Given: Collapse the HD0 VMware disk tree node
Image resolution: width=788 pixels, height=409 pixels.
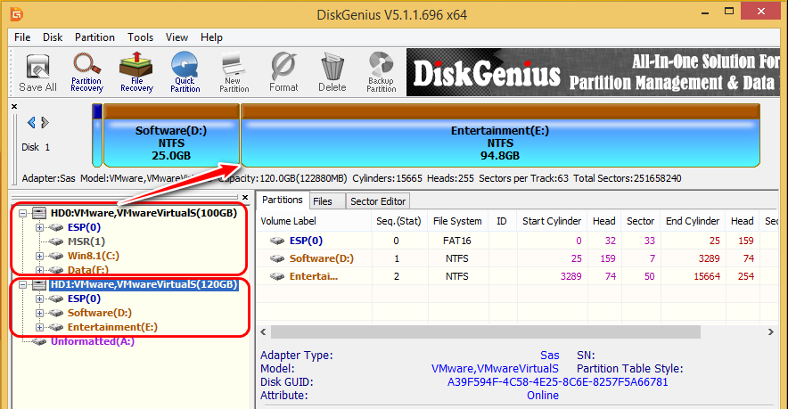Looking at the screenshot, I should click(x=23, y=214).
